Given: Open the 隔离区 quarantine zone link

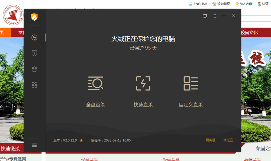Looking at the screenshot, I should [210, 140].
